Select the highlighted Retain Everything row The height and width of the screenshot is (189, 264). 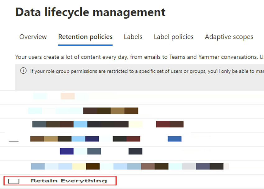point(59,180)
